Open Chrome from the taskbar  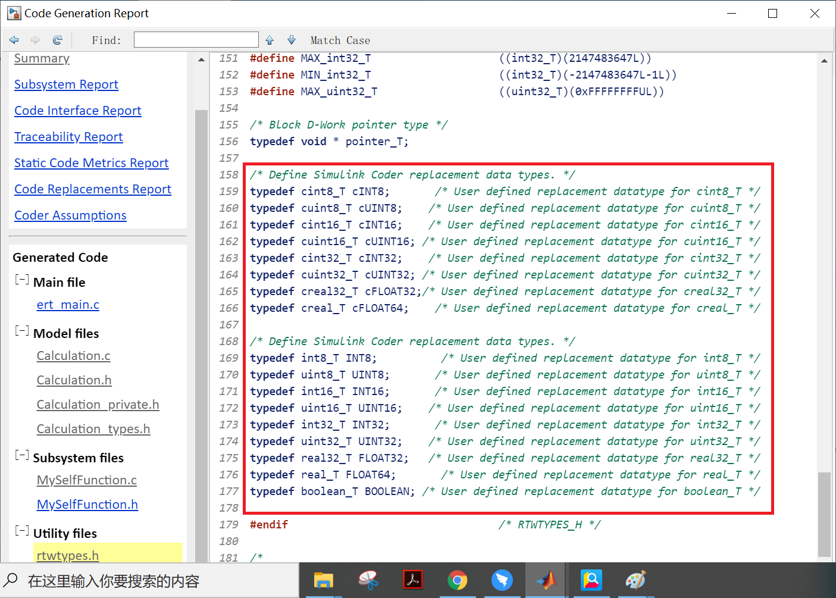[x=458, y=580]
